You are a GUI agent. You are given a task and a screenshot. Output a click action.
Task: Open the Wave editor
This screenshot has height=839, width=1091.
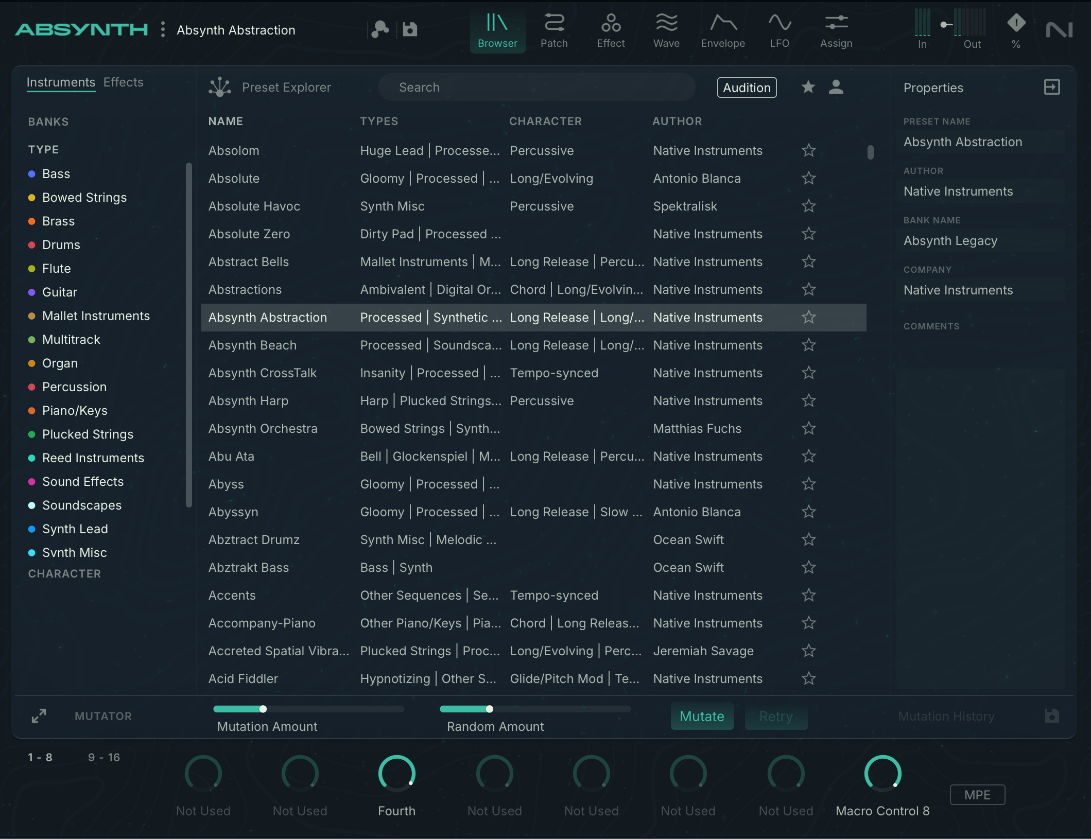coord(666,30)
